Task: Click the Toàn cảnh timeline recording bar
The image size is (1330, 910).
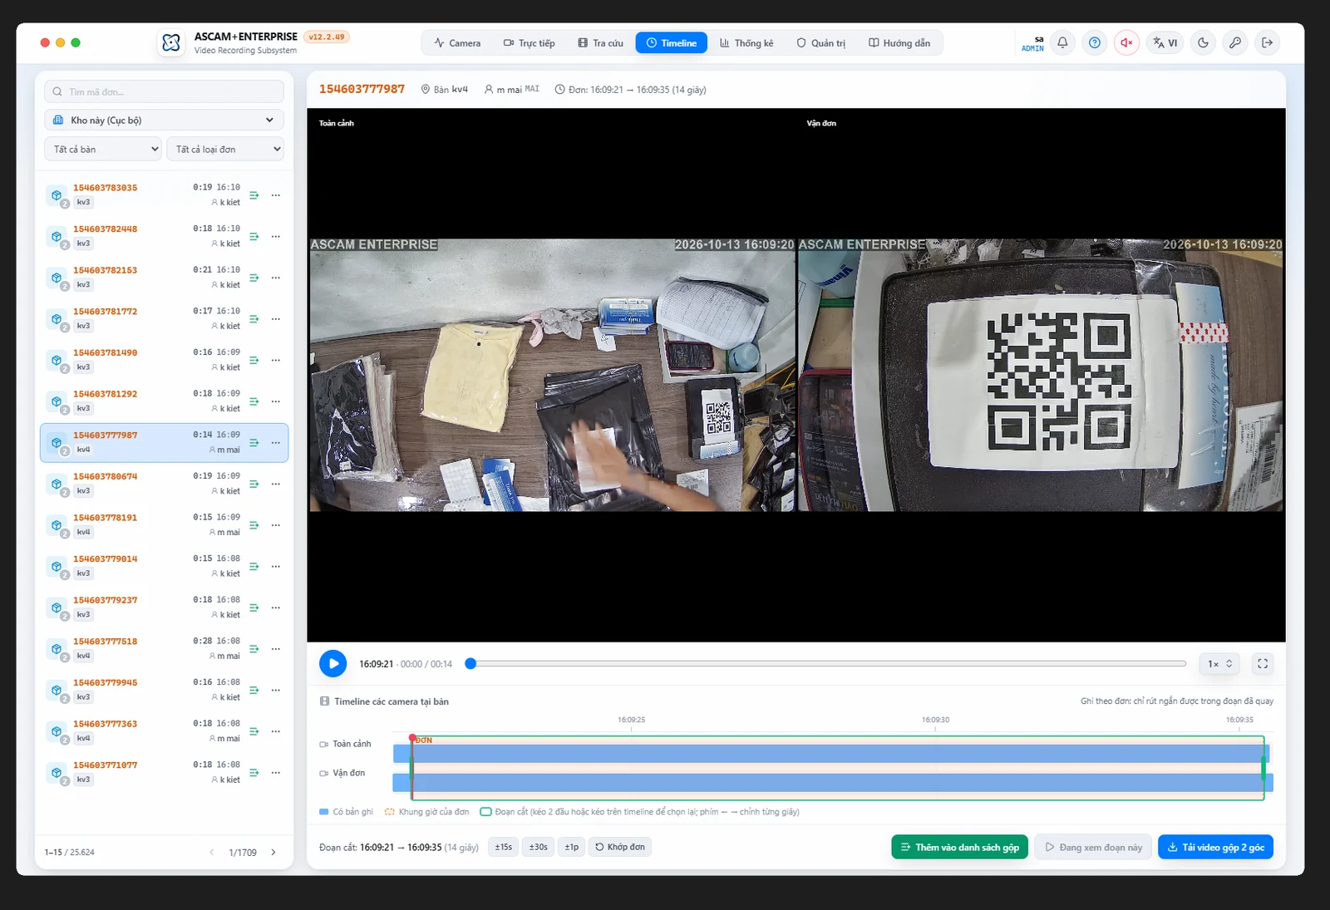Action: pyautogui.click(x=833, y=754)
